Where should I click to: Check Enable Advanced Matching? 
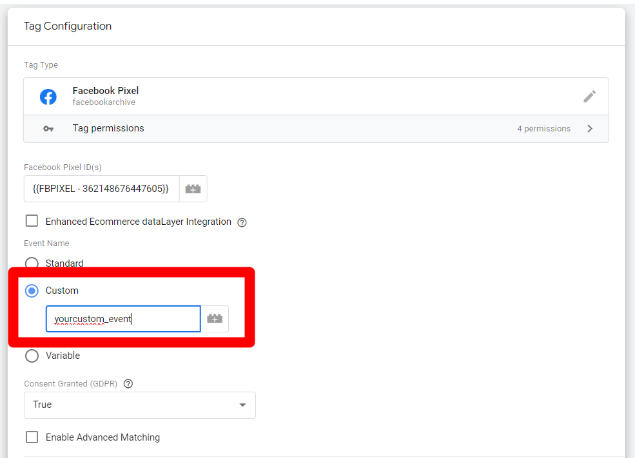(x=32, y=437)
